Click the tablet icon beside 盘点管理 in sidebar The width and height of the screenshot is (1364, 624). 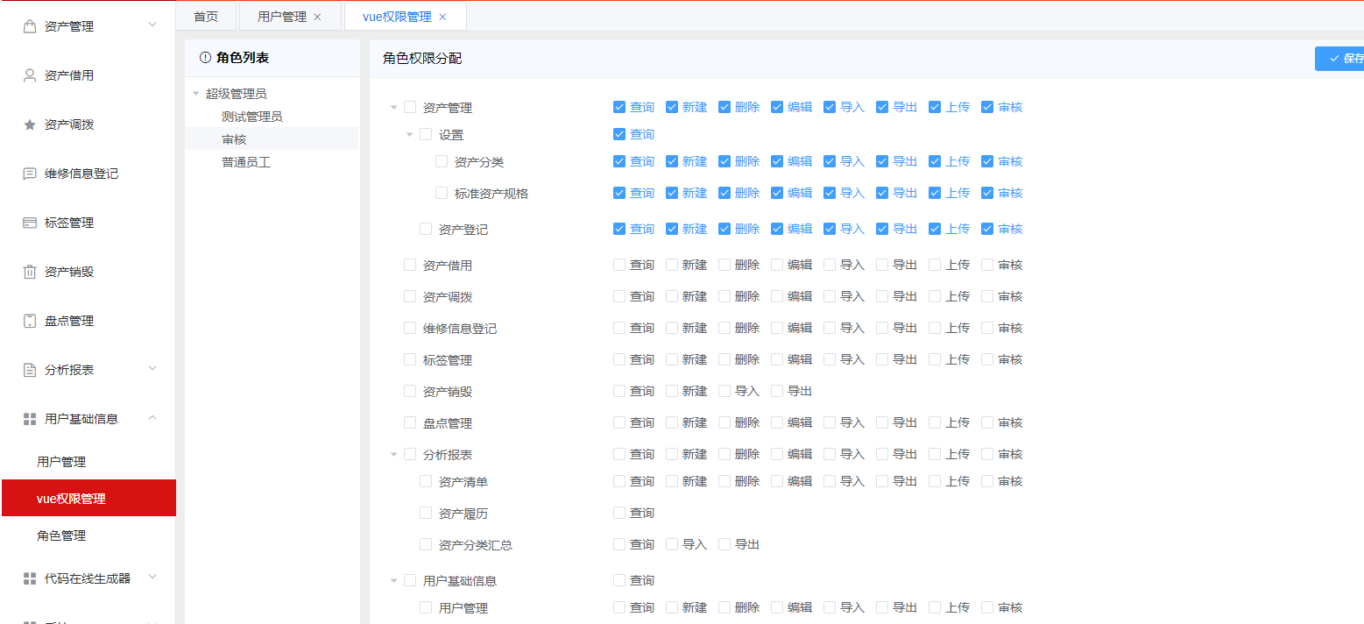[x=30, y=321]
